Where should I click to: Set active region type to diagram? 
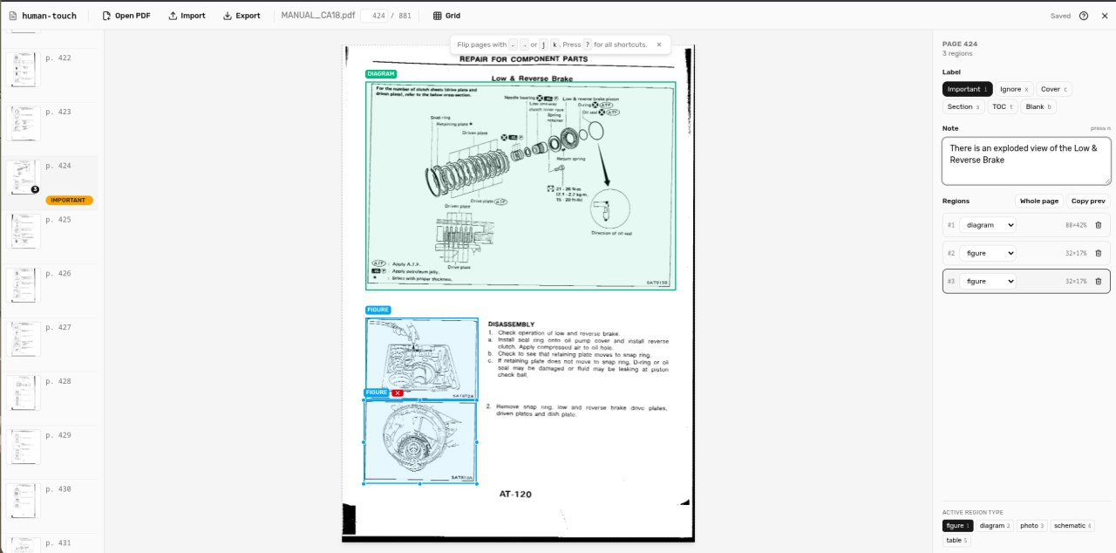(x=995, y=526)
